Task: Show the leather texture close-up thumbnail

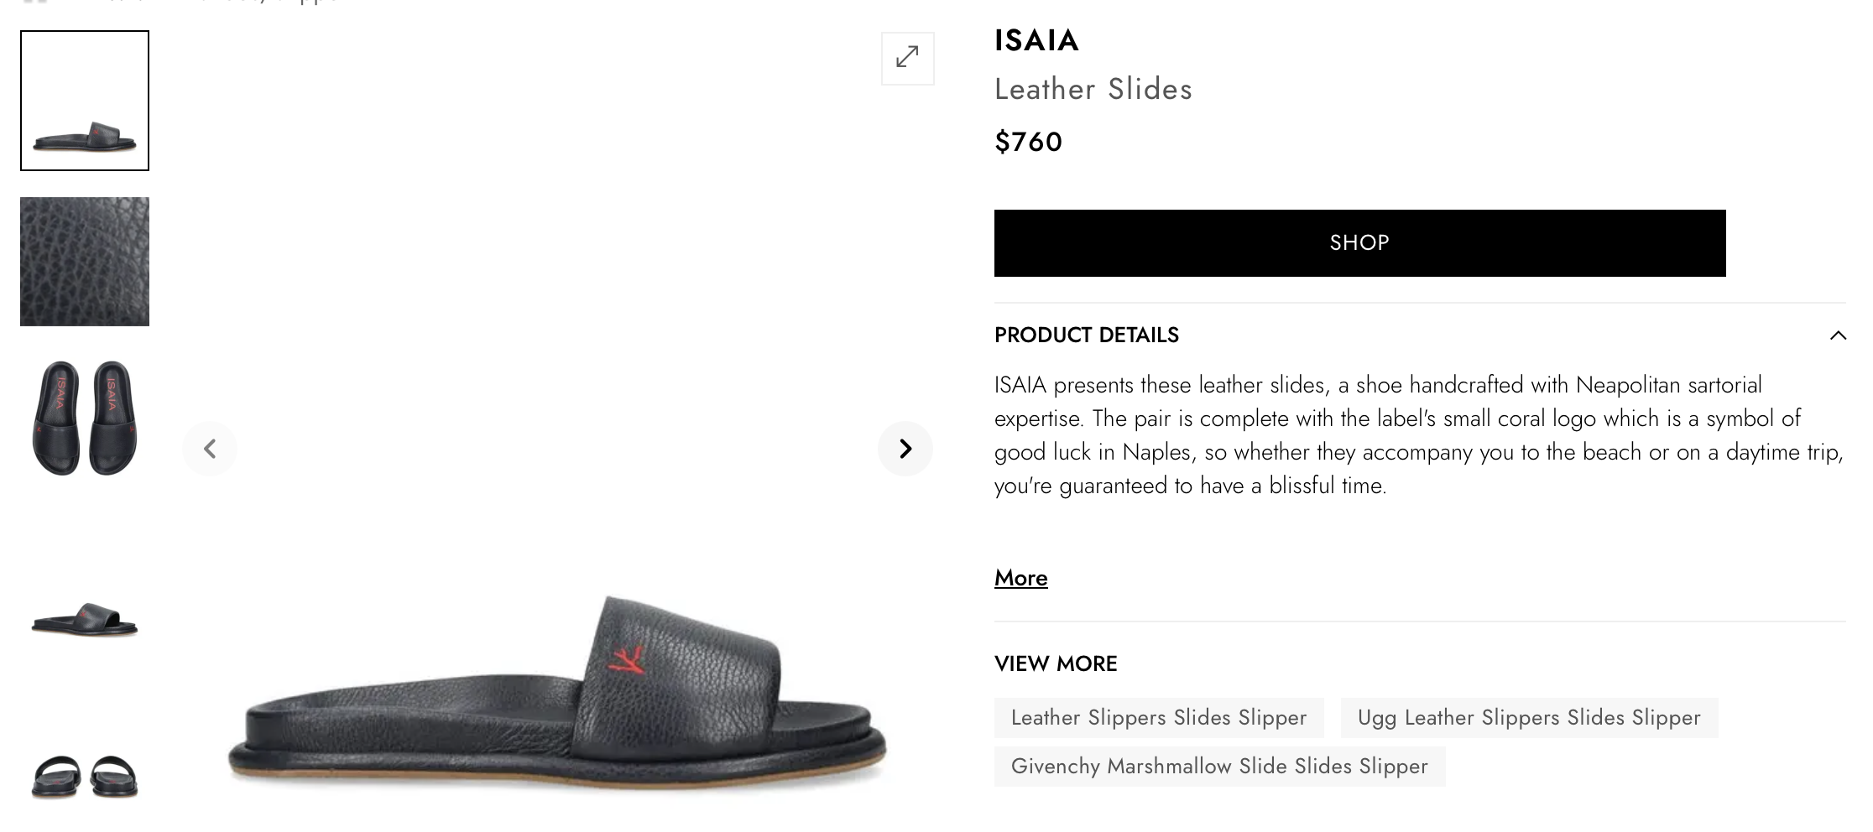Action: 85,262
